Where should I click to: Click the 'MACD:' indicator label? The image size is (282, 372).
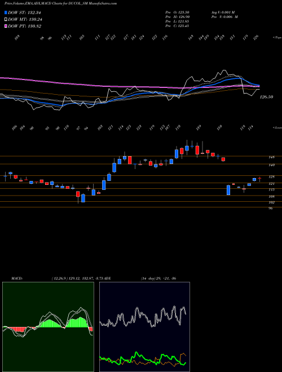click(17, 278)
